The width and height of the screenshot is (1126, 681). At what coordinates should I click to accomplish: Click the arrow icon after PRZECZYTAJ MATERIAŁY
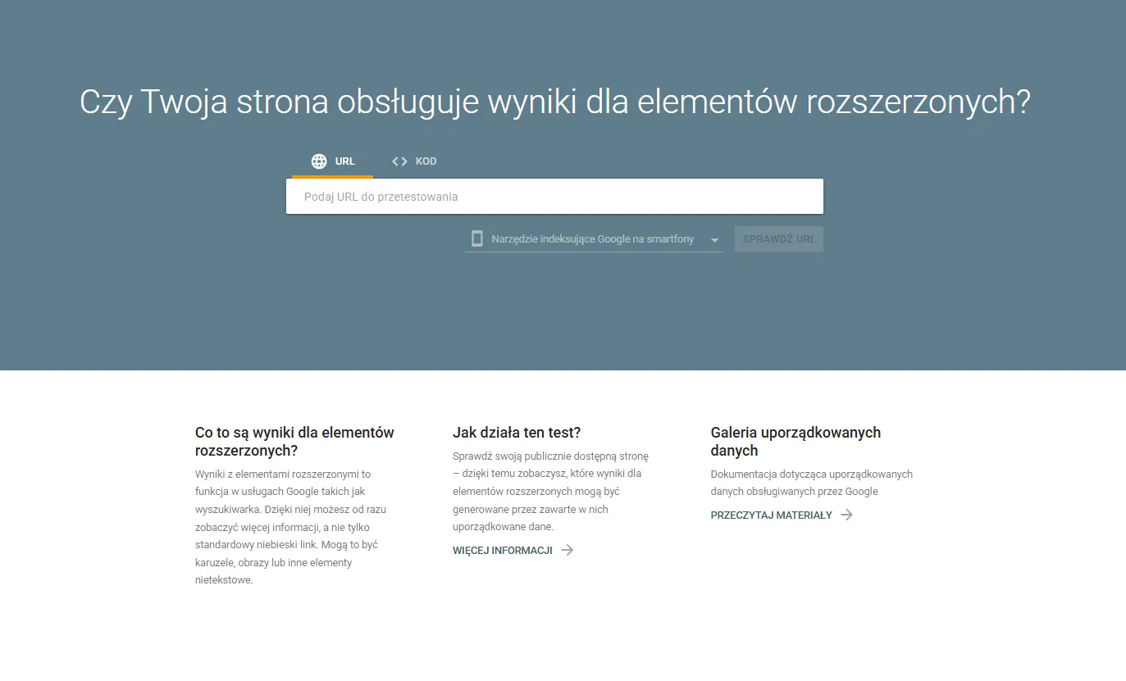pos(846,515)
